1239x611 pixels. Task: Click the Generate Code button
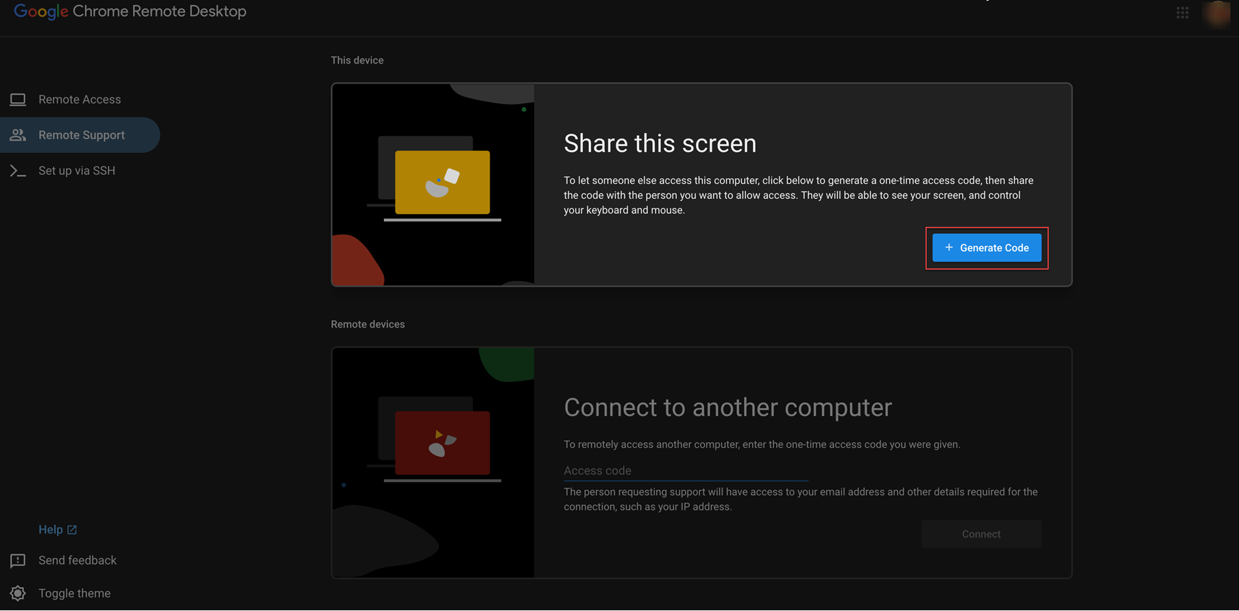pos(987,248)
